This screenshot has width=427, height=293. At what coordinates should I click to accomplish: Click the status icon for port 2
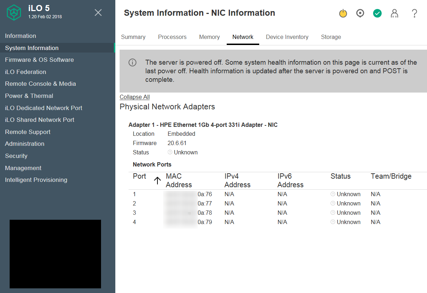pos(333,203)
